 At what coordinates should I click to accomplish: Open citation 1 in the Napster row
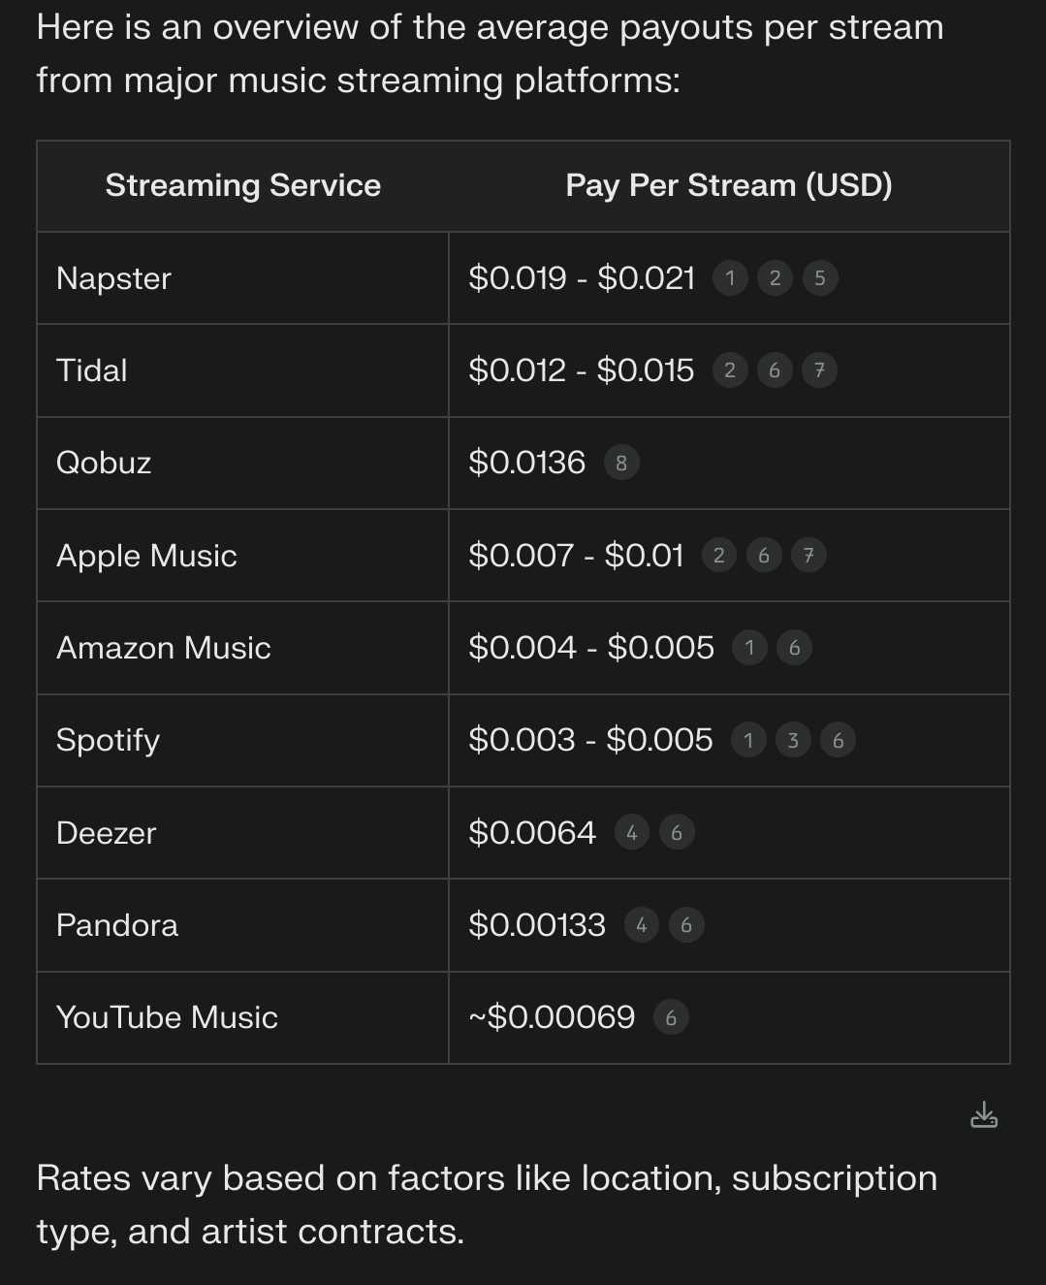pos(730,278)
